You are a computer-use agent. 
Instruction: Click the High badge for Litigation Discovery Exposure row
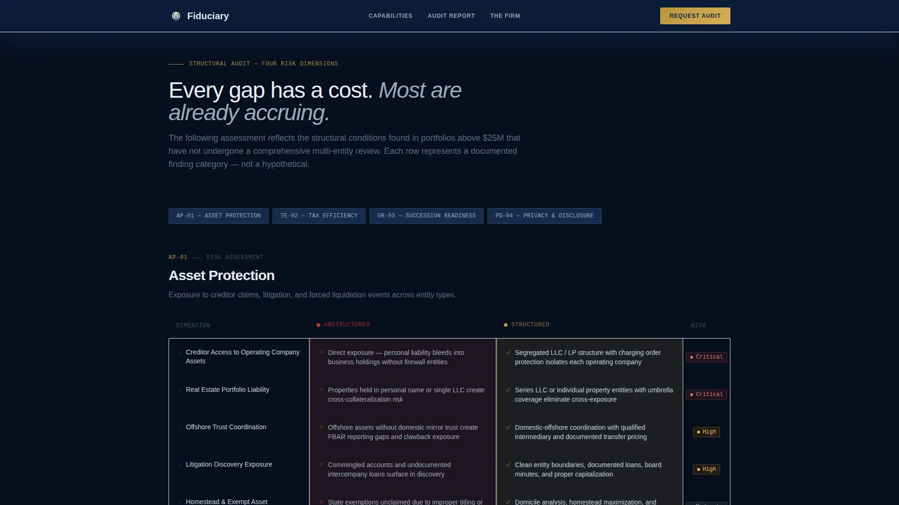(707, 469)
